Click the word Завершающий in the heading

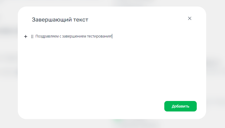pyautogui.click(x=52, y=20)
